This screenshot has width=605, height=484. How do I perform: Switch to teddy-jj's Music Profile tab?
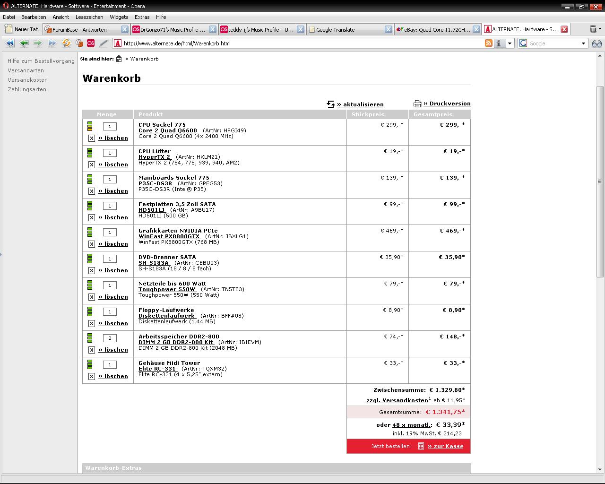click(261, 29)
